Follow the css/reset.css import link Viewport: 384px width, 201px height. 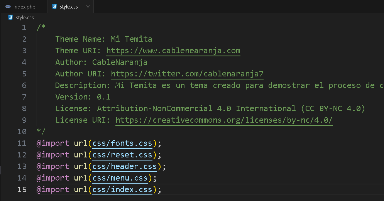[122, 155]
